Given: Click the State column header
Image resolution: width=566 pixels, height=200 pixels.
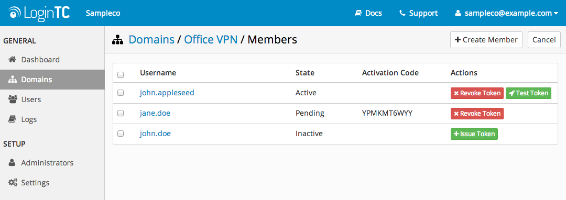Looking at the screenshot, I should (x=305, y=73).
